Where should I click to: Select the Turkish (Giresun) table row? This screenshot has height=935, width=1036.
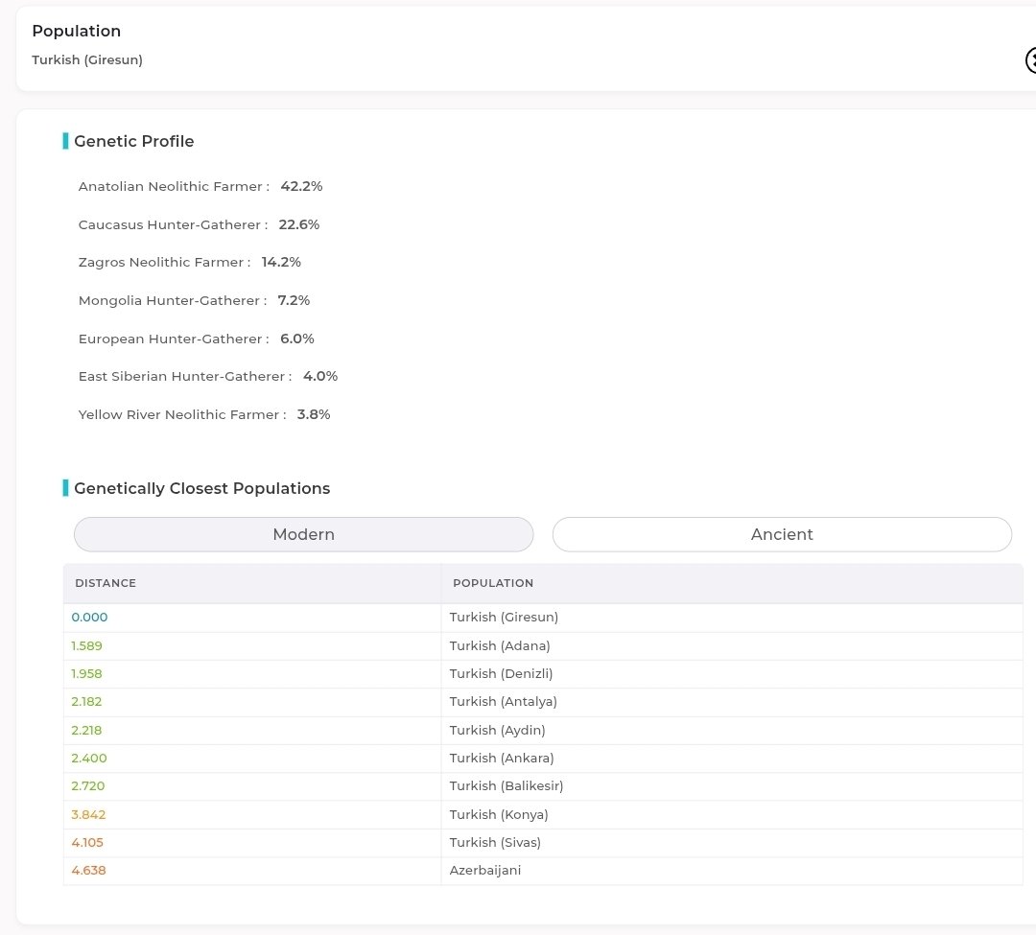tap(543, 618)
